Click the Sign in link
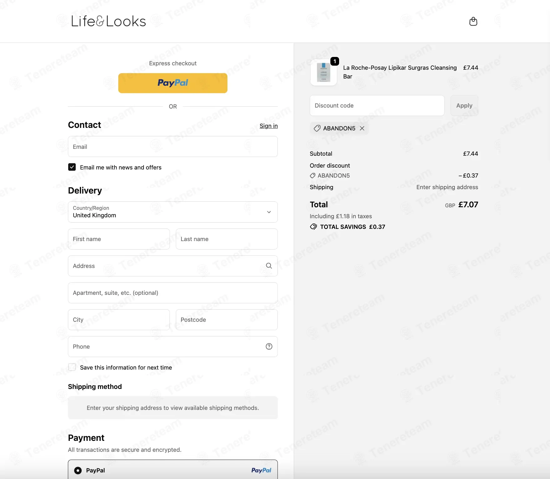Viewport: 550px width, 479px height. (269, 126)
